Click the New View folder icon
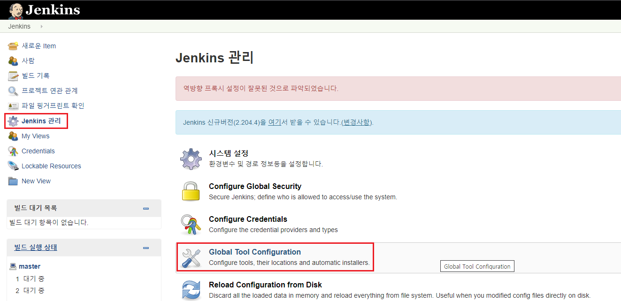The width and height of the screenshot is (621, 301). click(x=13, y=181)
